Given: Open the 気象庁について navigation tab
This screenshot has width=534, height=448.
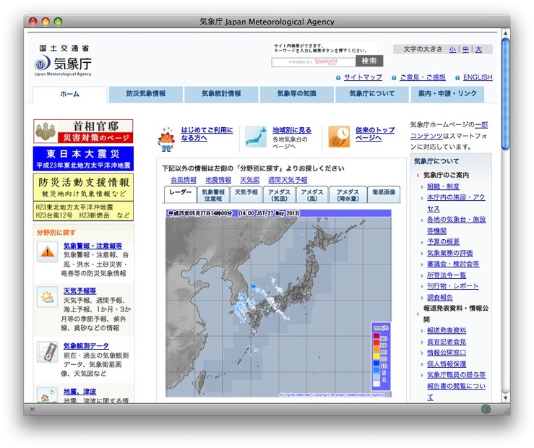Looking at the screenshot, I should point(372,94).
